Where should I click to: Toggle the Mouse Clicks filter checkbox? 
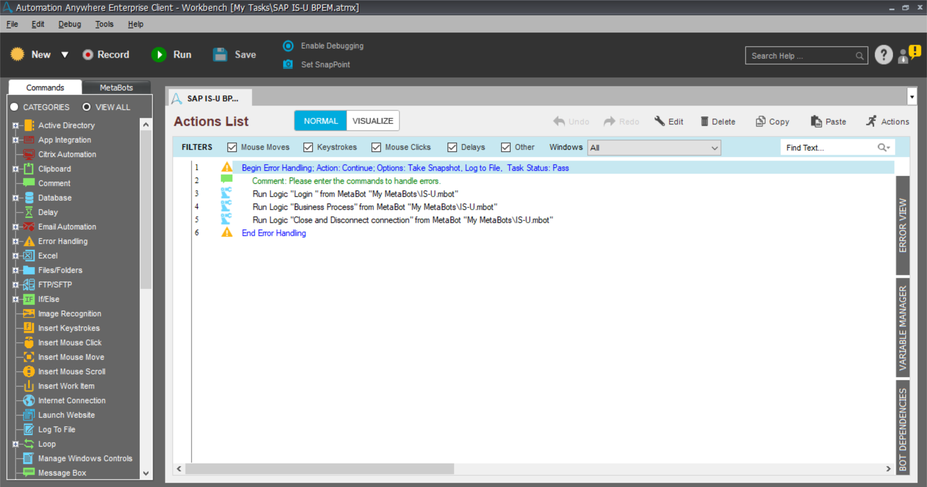click(376, 147)
